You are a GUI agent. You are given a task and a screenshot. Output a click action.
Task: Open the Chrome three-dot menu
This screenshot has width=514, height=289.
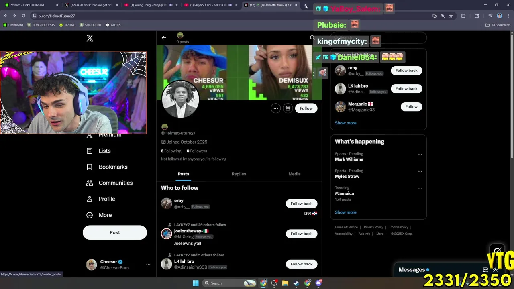point(508,16)
